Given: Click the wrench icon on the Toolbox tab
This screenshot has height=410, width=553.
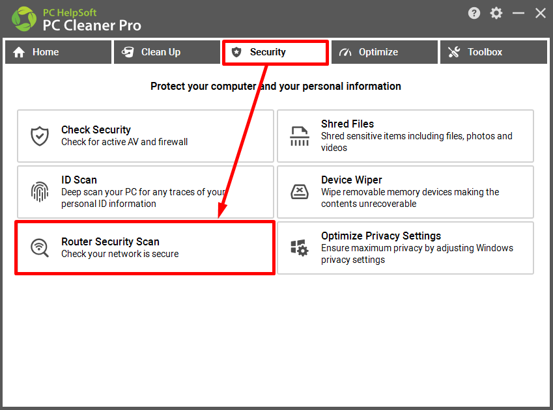Looking at the screenshot, I should (454, 52).
